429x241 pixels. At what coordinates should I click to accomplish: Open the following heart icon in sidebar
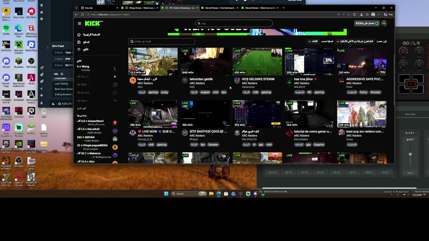(x=79, y=50)
